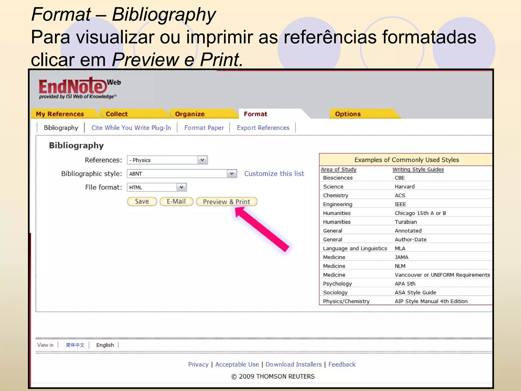
Task: Select the IEEE style entry
Action: [x=400, y=204]
